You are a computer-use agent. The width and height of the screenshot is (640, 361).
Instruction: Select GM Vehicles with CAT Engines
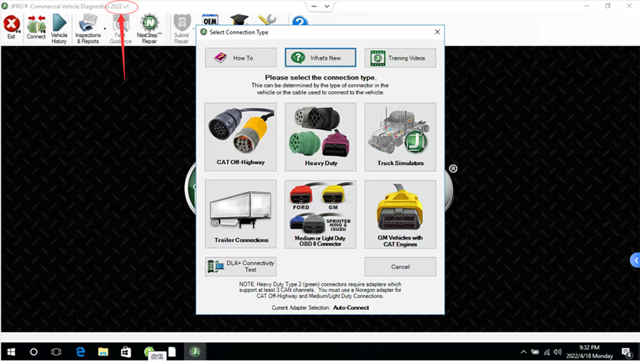(x=400, y=214)
